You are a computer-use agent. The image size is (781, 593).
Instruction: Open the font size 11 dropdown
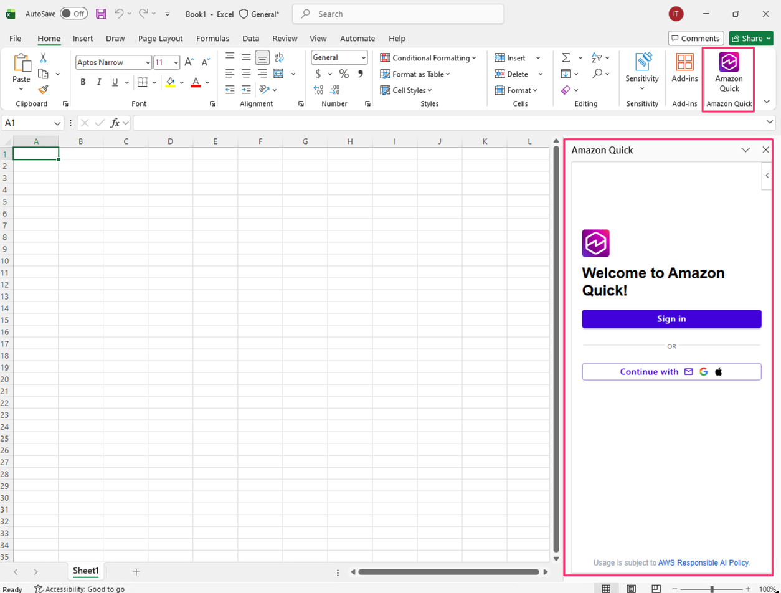click(176, 62)
